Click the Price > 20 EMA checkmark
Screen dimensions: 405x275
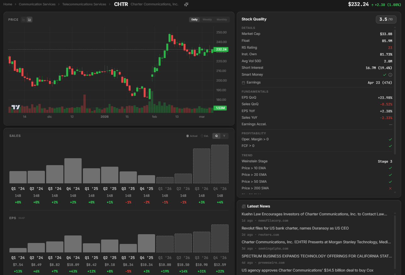pyautogui.click(x=390, y=175)
